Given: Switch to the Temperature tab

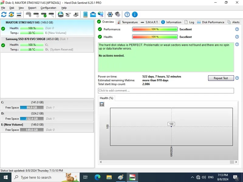Looking at the screenshot, I should (128, 22).
